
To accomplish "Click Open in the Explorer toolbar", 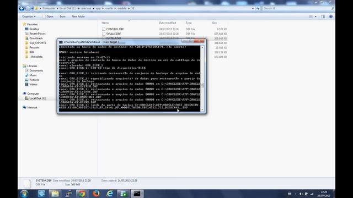I will click(48, 16).
